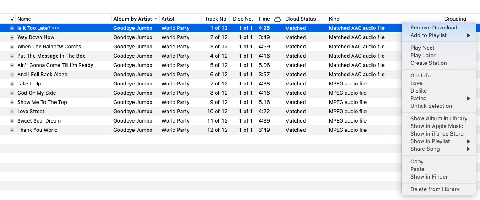Select the Show Me To The Top track
Viewport: 480px width, 200px height.
pos(42,102)
